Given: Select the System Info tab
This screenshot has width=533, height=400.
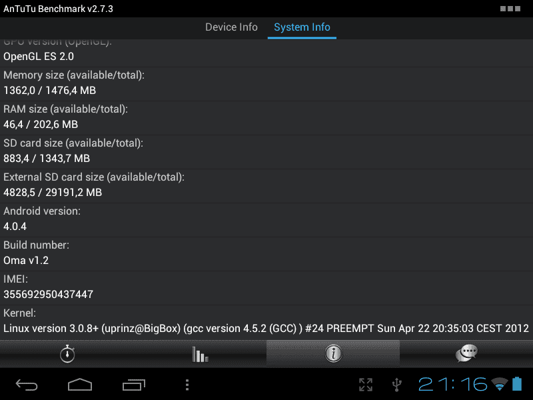Looking at the screenshot, I should (302, 27).
